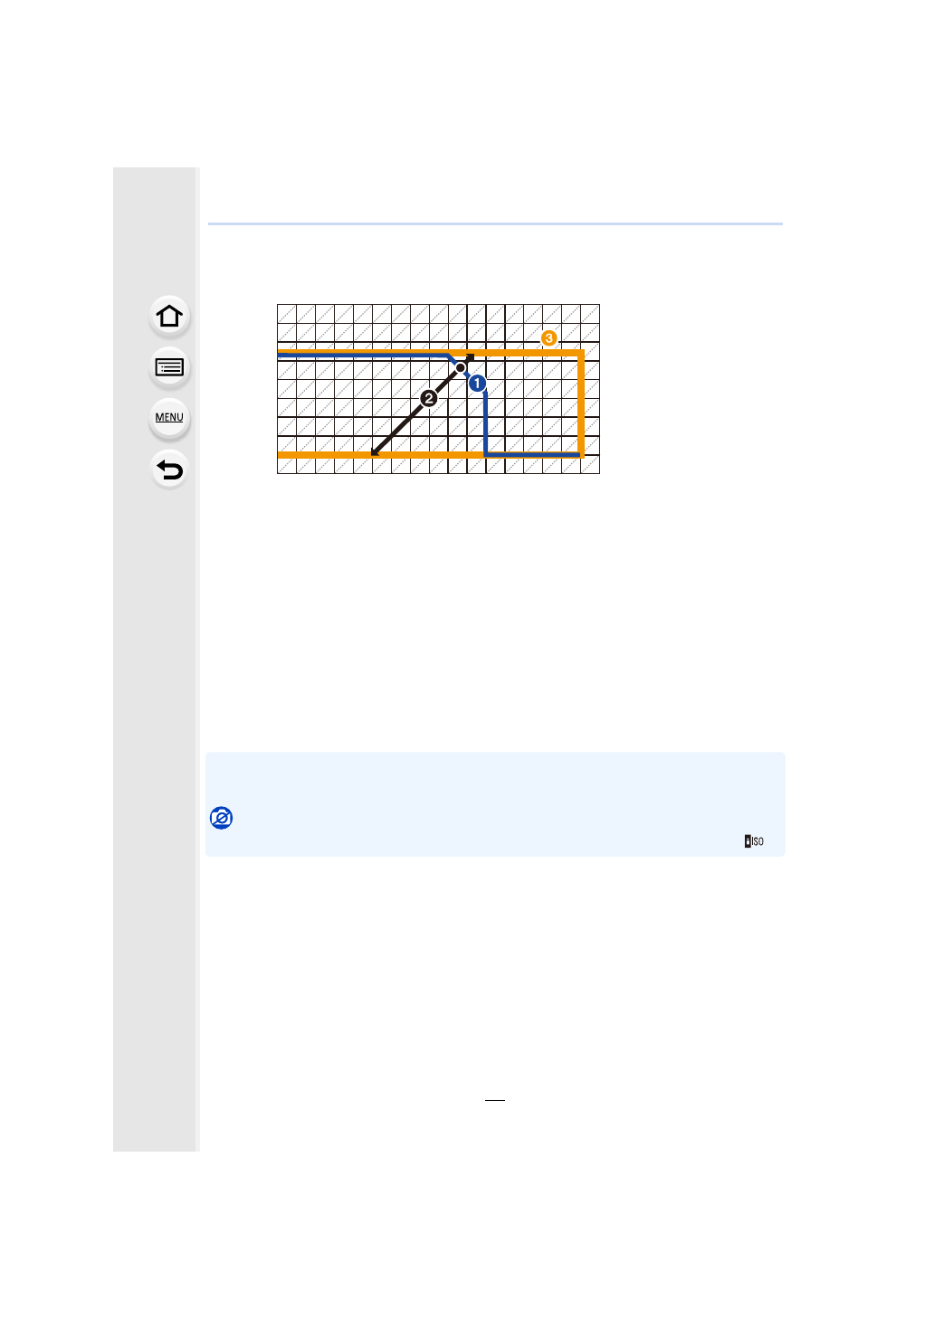Click the intelligent ISO icon
Screen dimensions: 934x1319
tap(753, 841)
